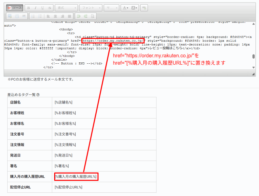
Task: Click the [%署名%] tag cell
Action: click(x=104, y=166)
